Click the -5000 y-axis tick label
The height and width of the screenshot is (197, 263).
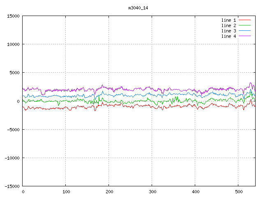[13, 129]
